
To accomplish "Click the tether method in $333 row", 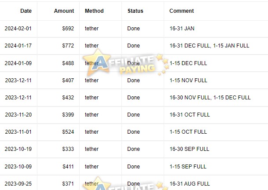I will pyautogui.click(x=92, y=149).
